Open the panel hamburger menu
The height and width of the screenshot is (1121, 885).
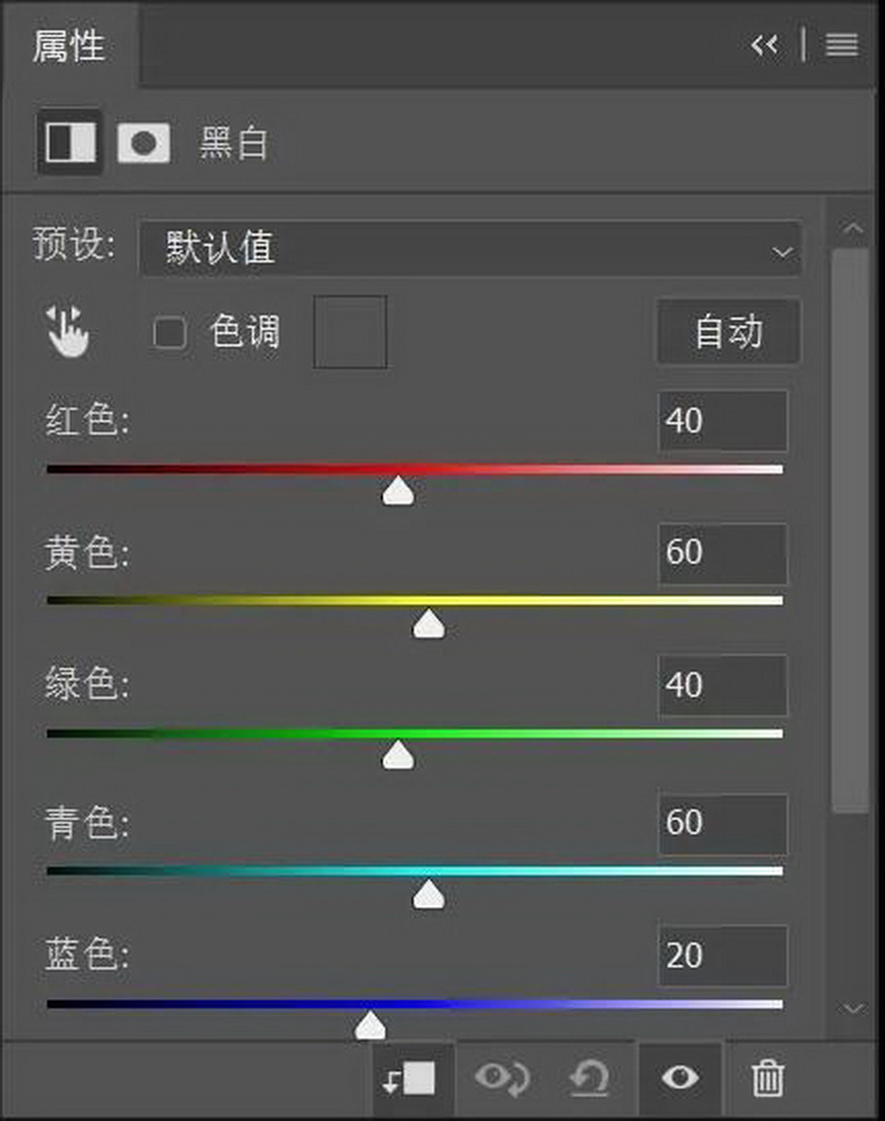[x=842, y=44]
